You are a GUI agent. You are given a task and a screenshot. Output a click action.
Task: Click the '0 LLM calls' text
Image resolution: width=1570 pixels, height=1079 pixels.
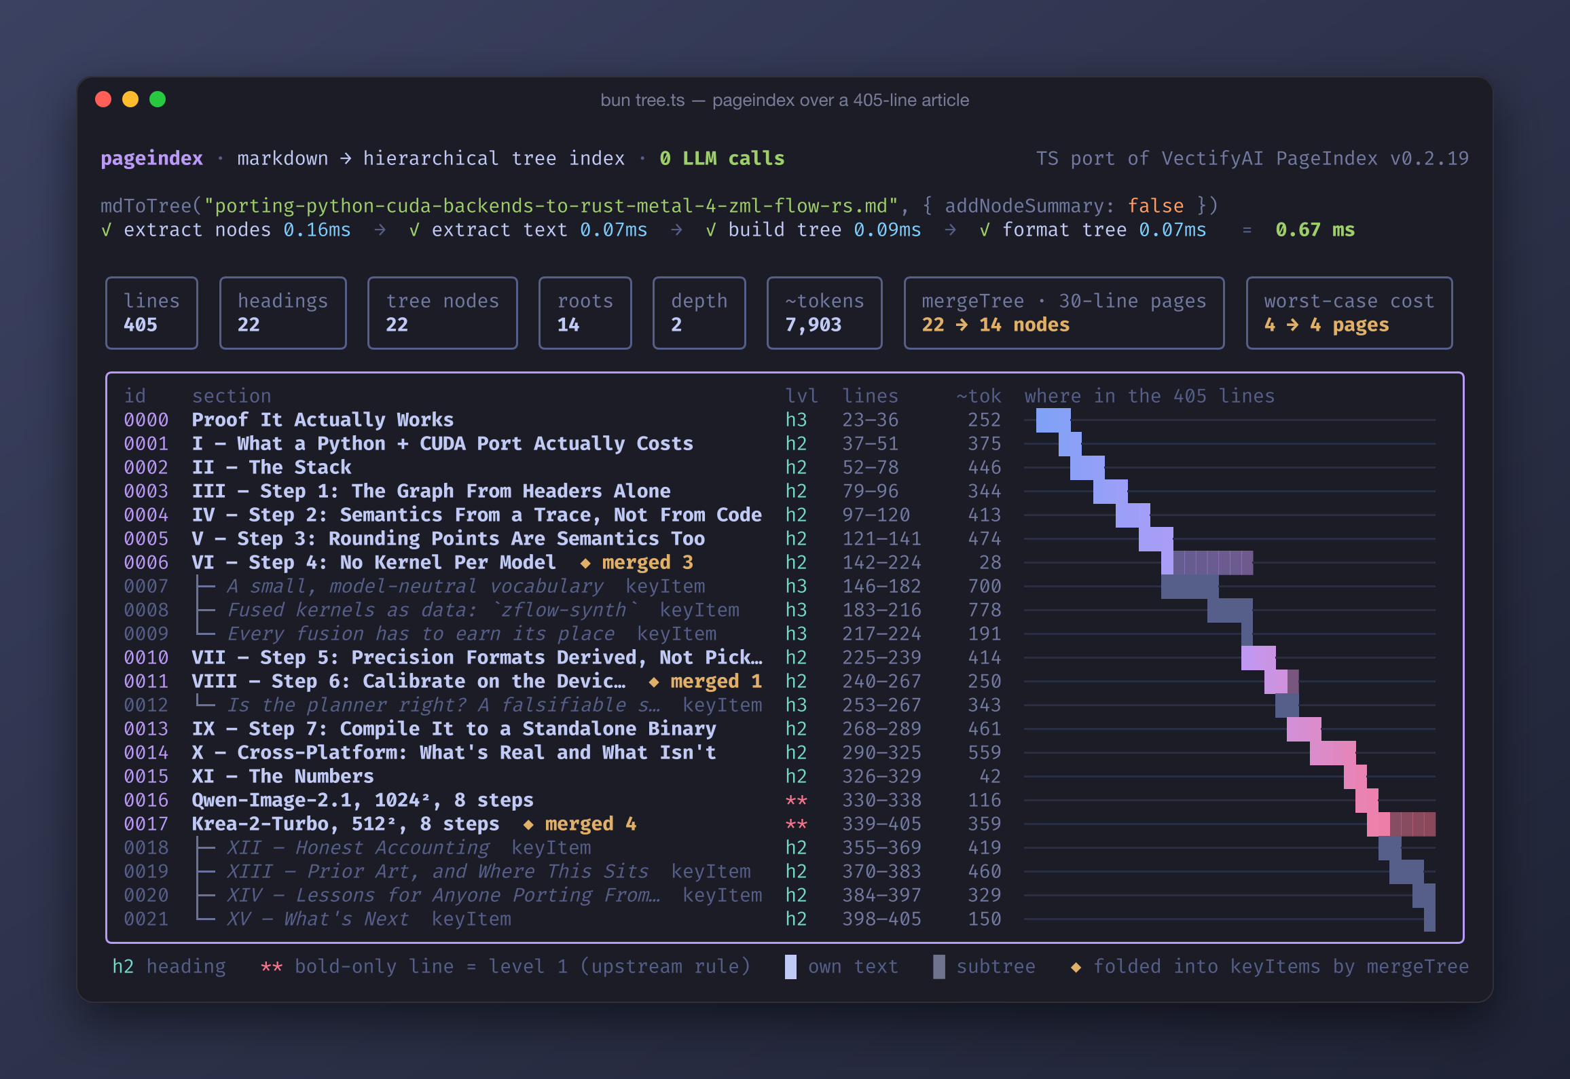click(722, 158)
